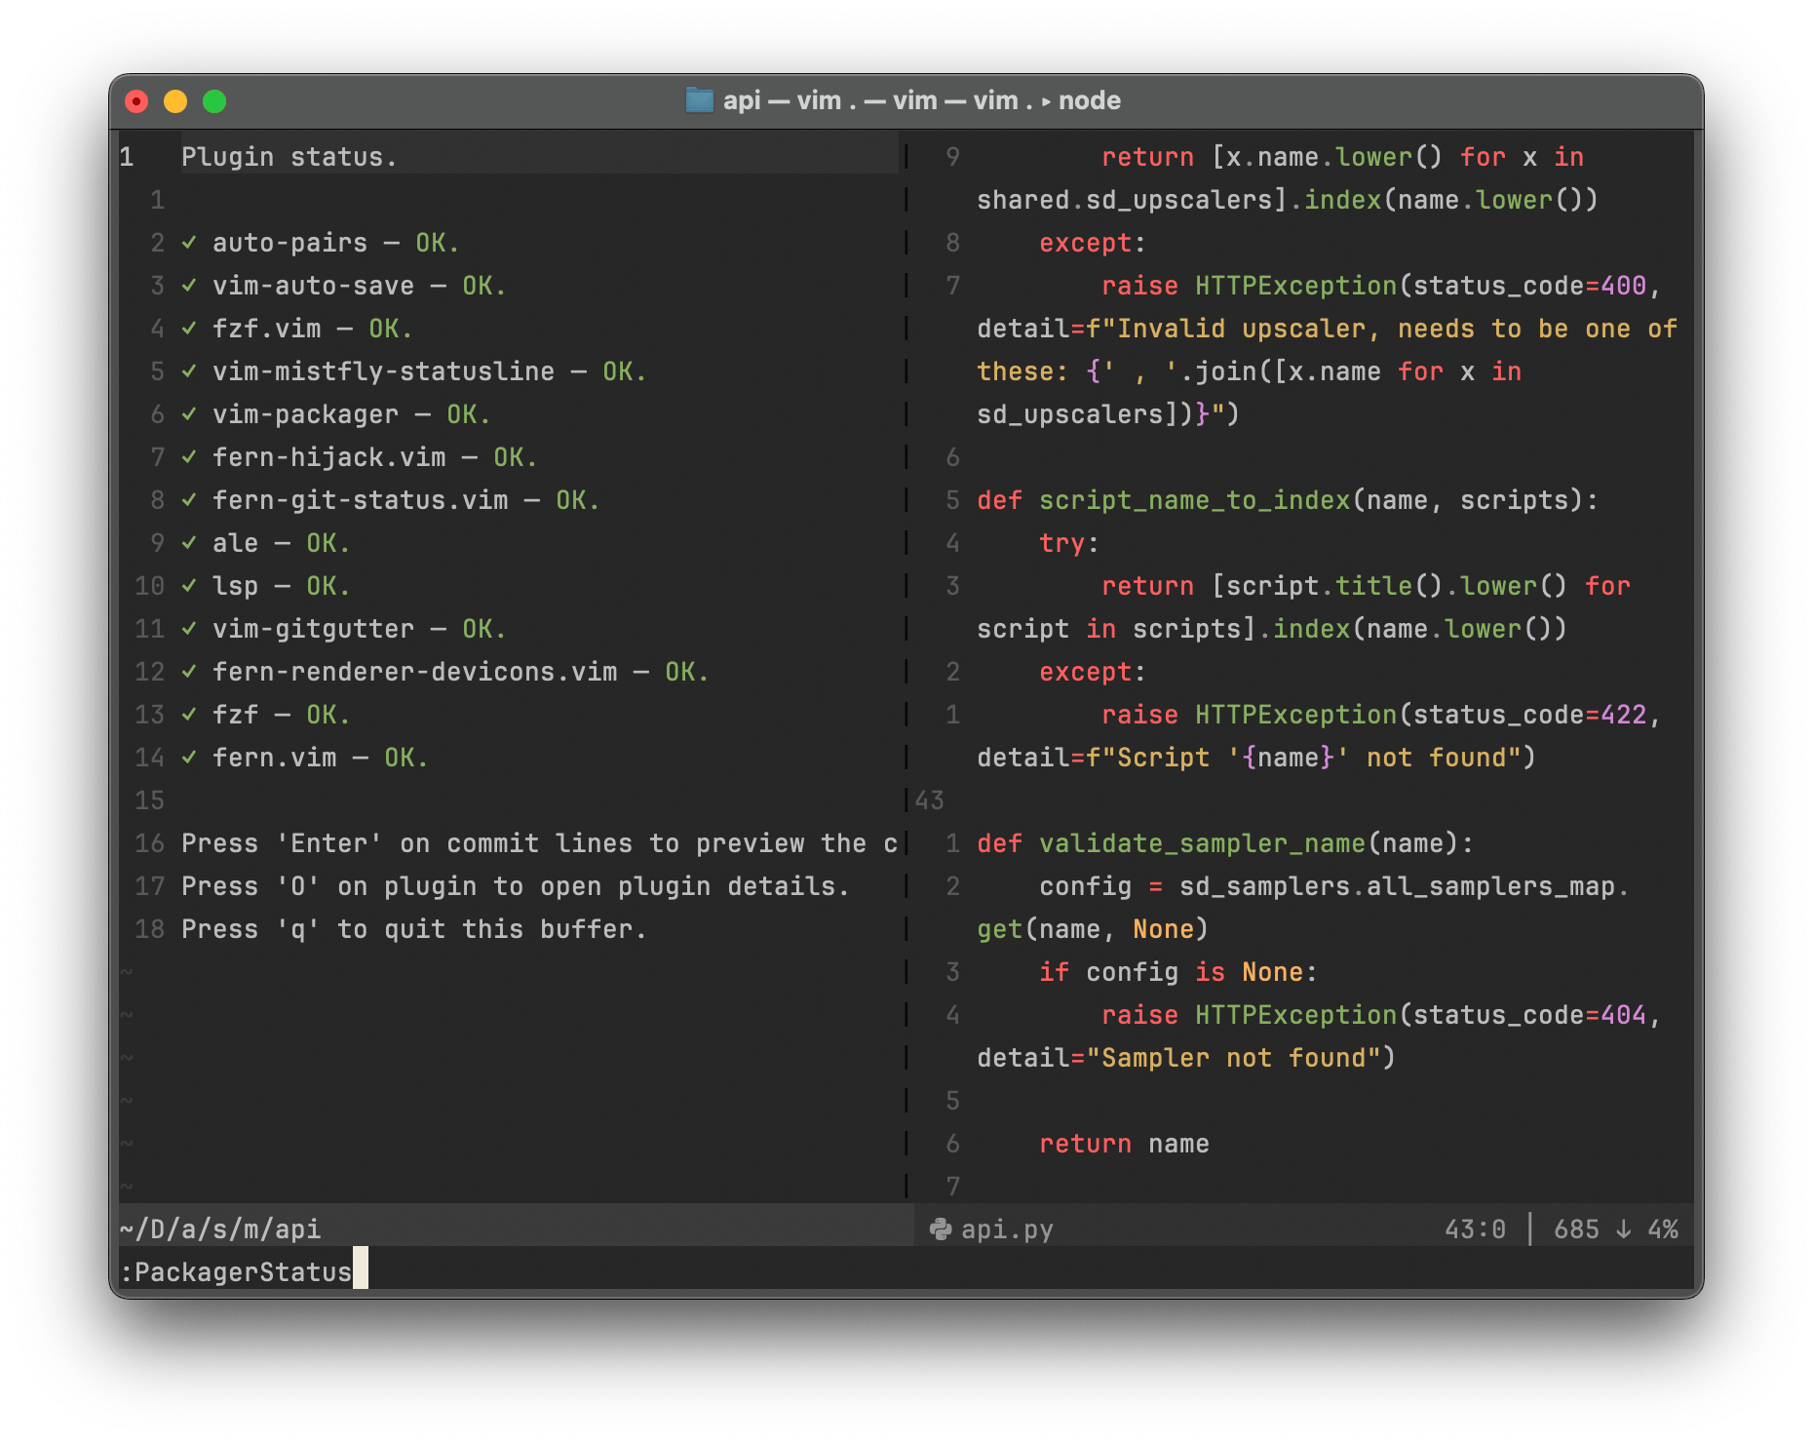Screen dimensions: 1813x1443
Task: Click the minimize yellow window button
Action: click(x=175, y=101)
